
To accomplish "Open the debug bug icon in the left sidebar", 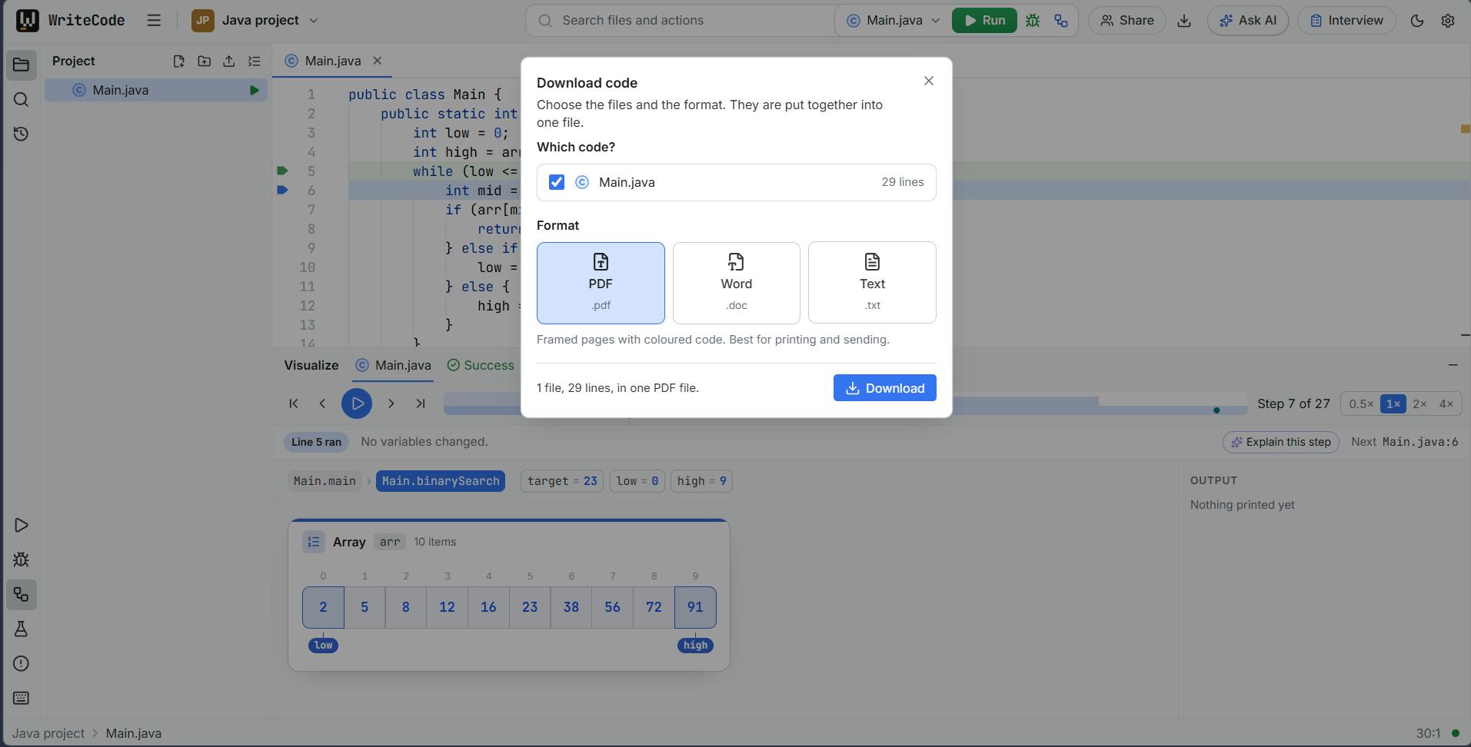I will click(x=22, y=560).
